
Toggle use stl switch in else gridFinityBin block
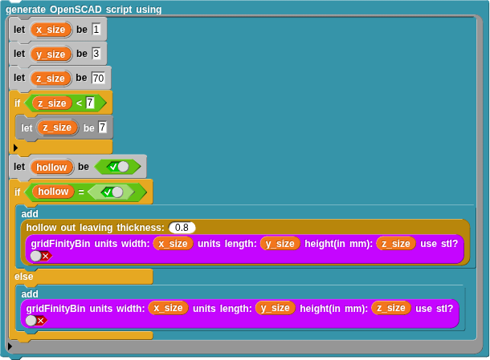click(36, 321)
